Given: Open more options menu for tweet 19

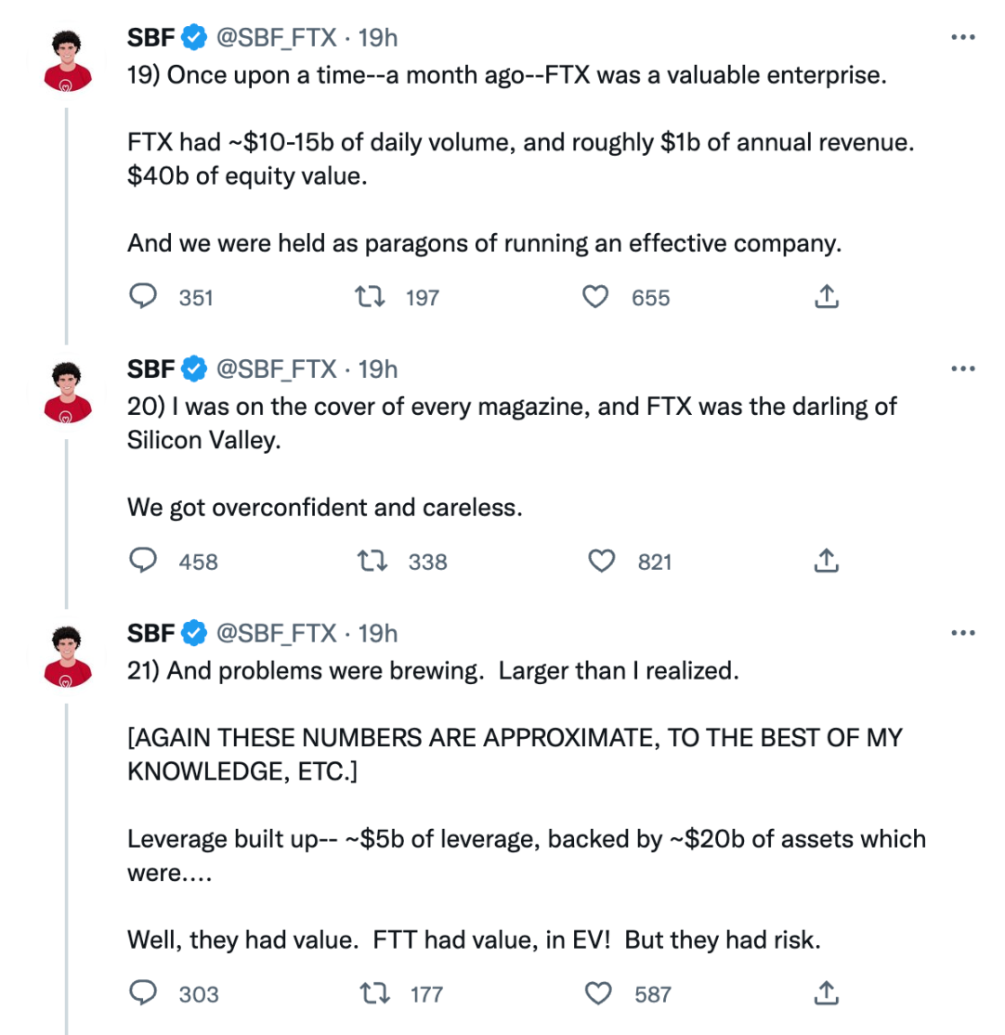Looking at the screenshot, I should 964,38.
